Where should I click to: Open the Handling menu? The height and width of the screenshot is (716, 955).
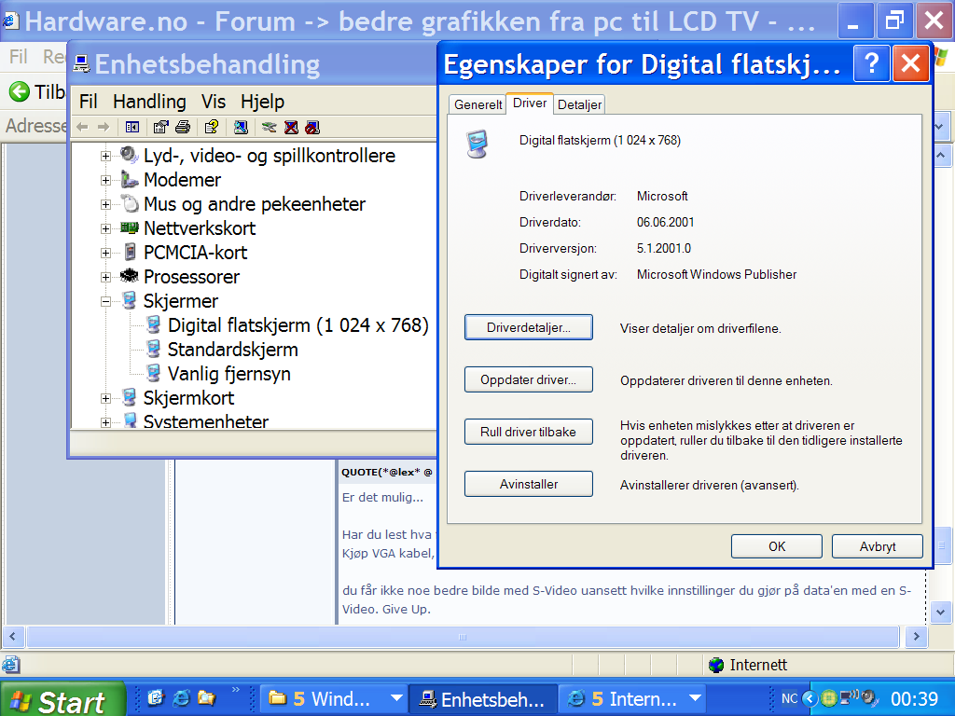149,101
